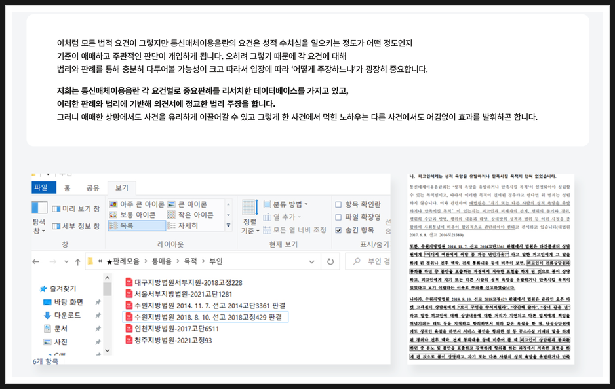Click the pin icon beside 사진
Screen dimensions: 615x389
pos(98,342)
